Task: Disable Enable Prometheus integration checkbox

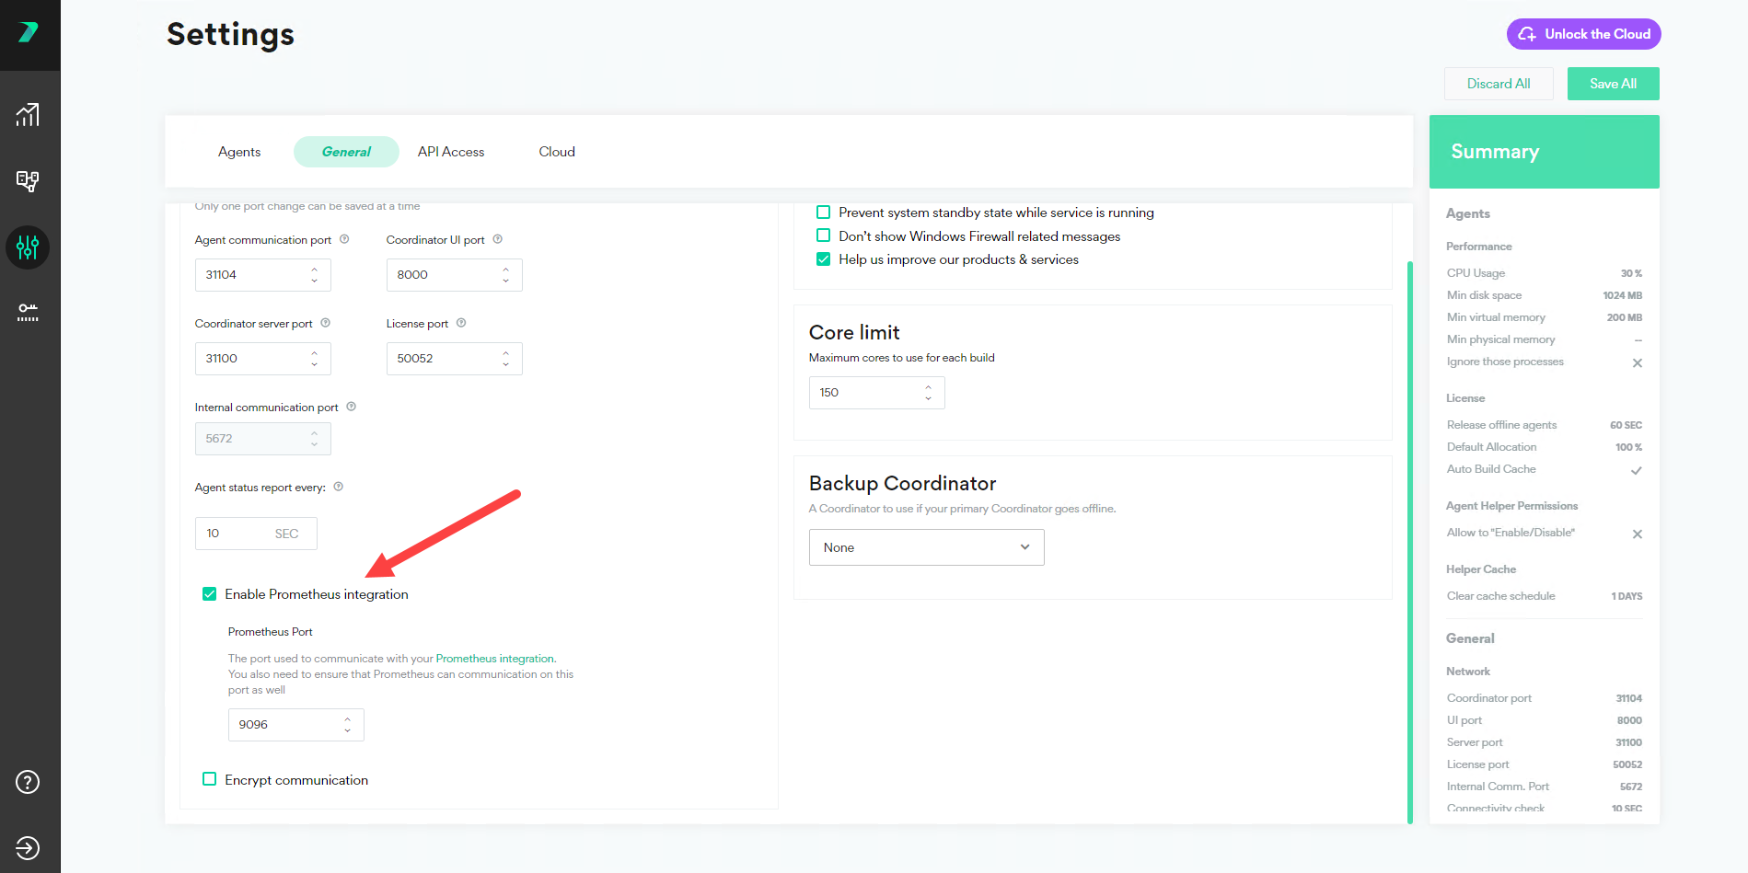Action: 210,594
